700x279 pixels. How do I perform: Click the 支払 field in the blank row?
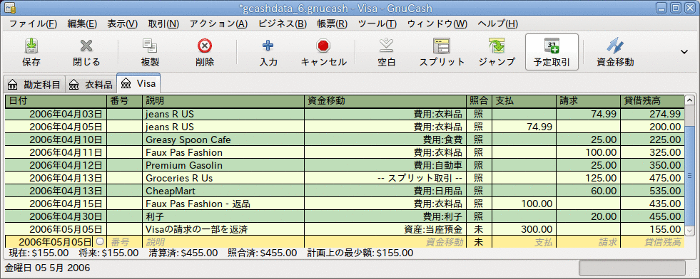pos(524,242)
